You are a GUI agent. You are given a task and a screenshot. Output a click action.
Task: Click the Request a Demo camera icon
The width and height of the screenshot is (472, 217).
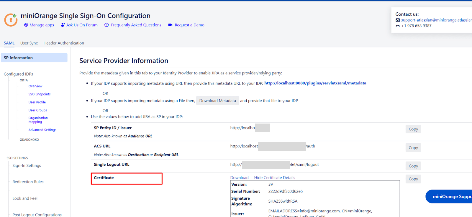click(170, 25)
